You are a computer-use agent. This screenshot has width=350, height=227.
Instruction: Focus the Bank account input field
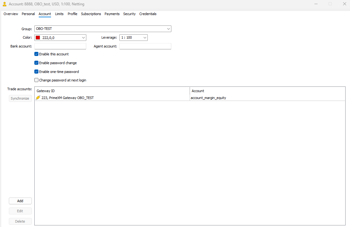(60, 46)
